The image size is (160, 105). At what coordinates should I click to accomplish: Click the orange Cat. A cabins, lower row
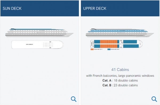coord(109,46)
